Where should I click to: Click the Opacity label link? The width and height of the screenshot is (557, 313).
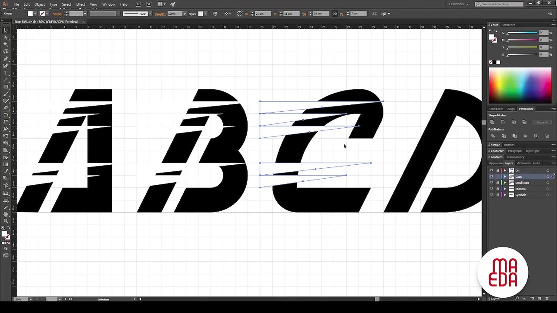coord(160,14)
